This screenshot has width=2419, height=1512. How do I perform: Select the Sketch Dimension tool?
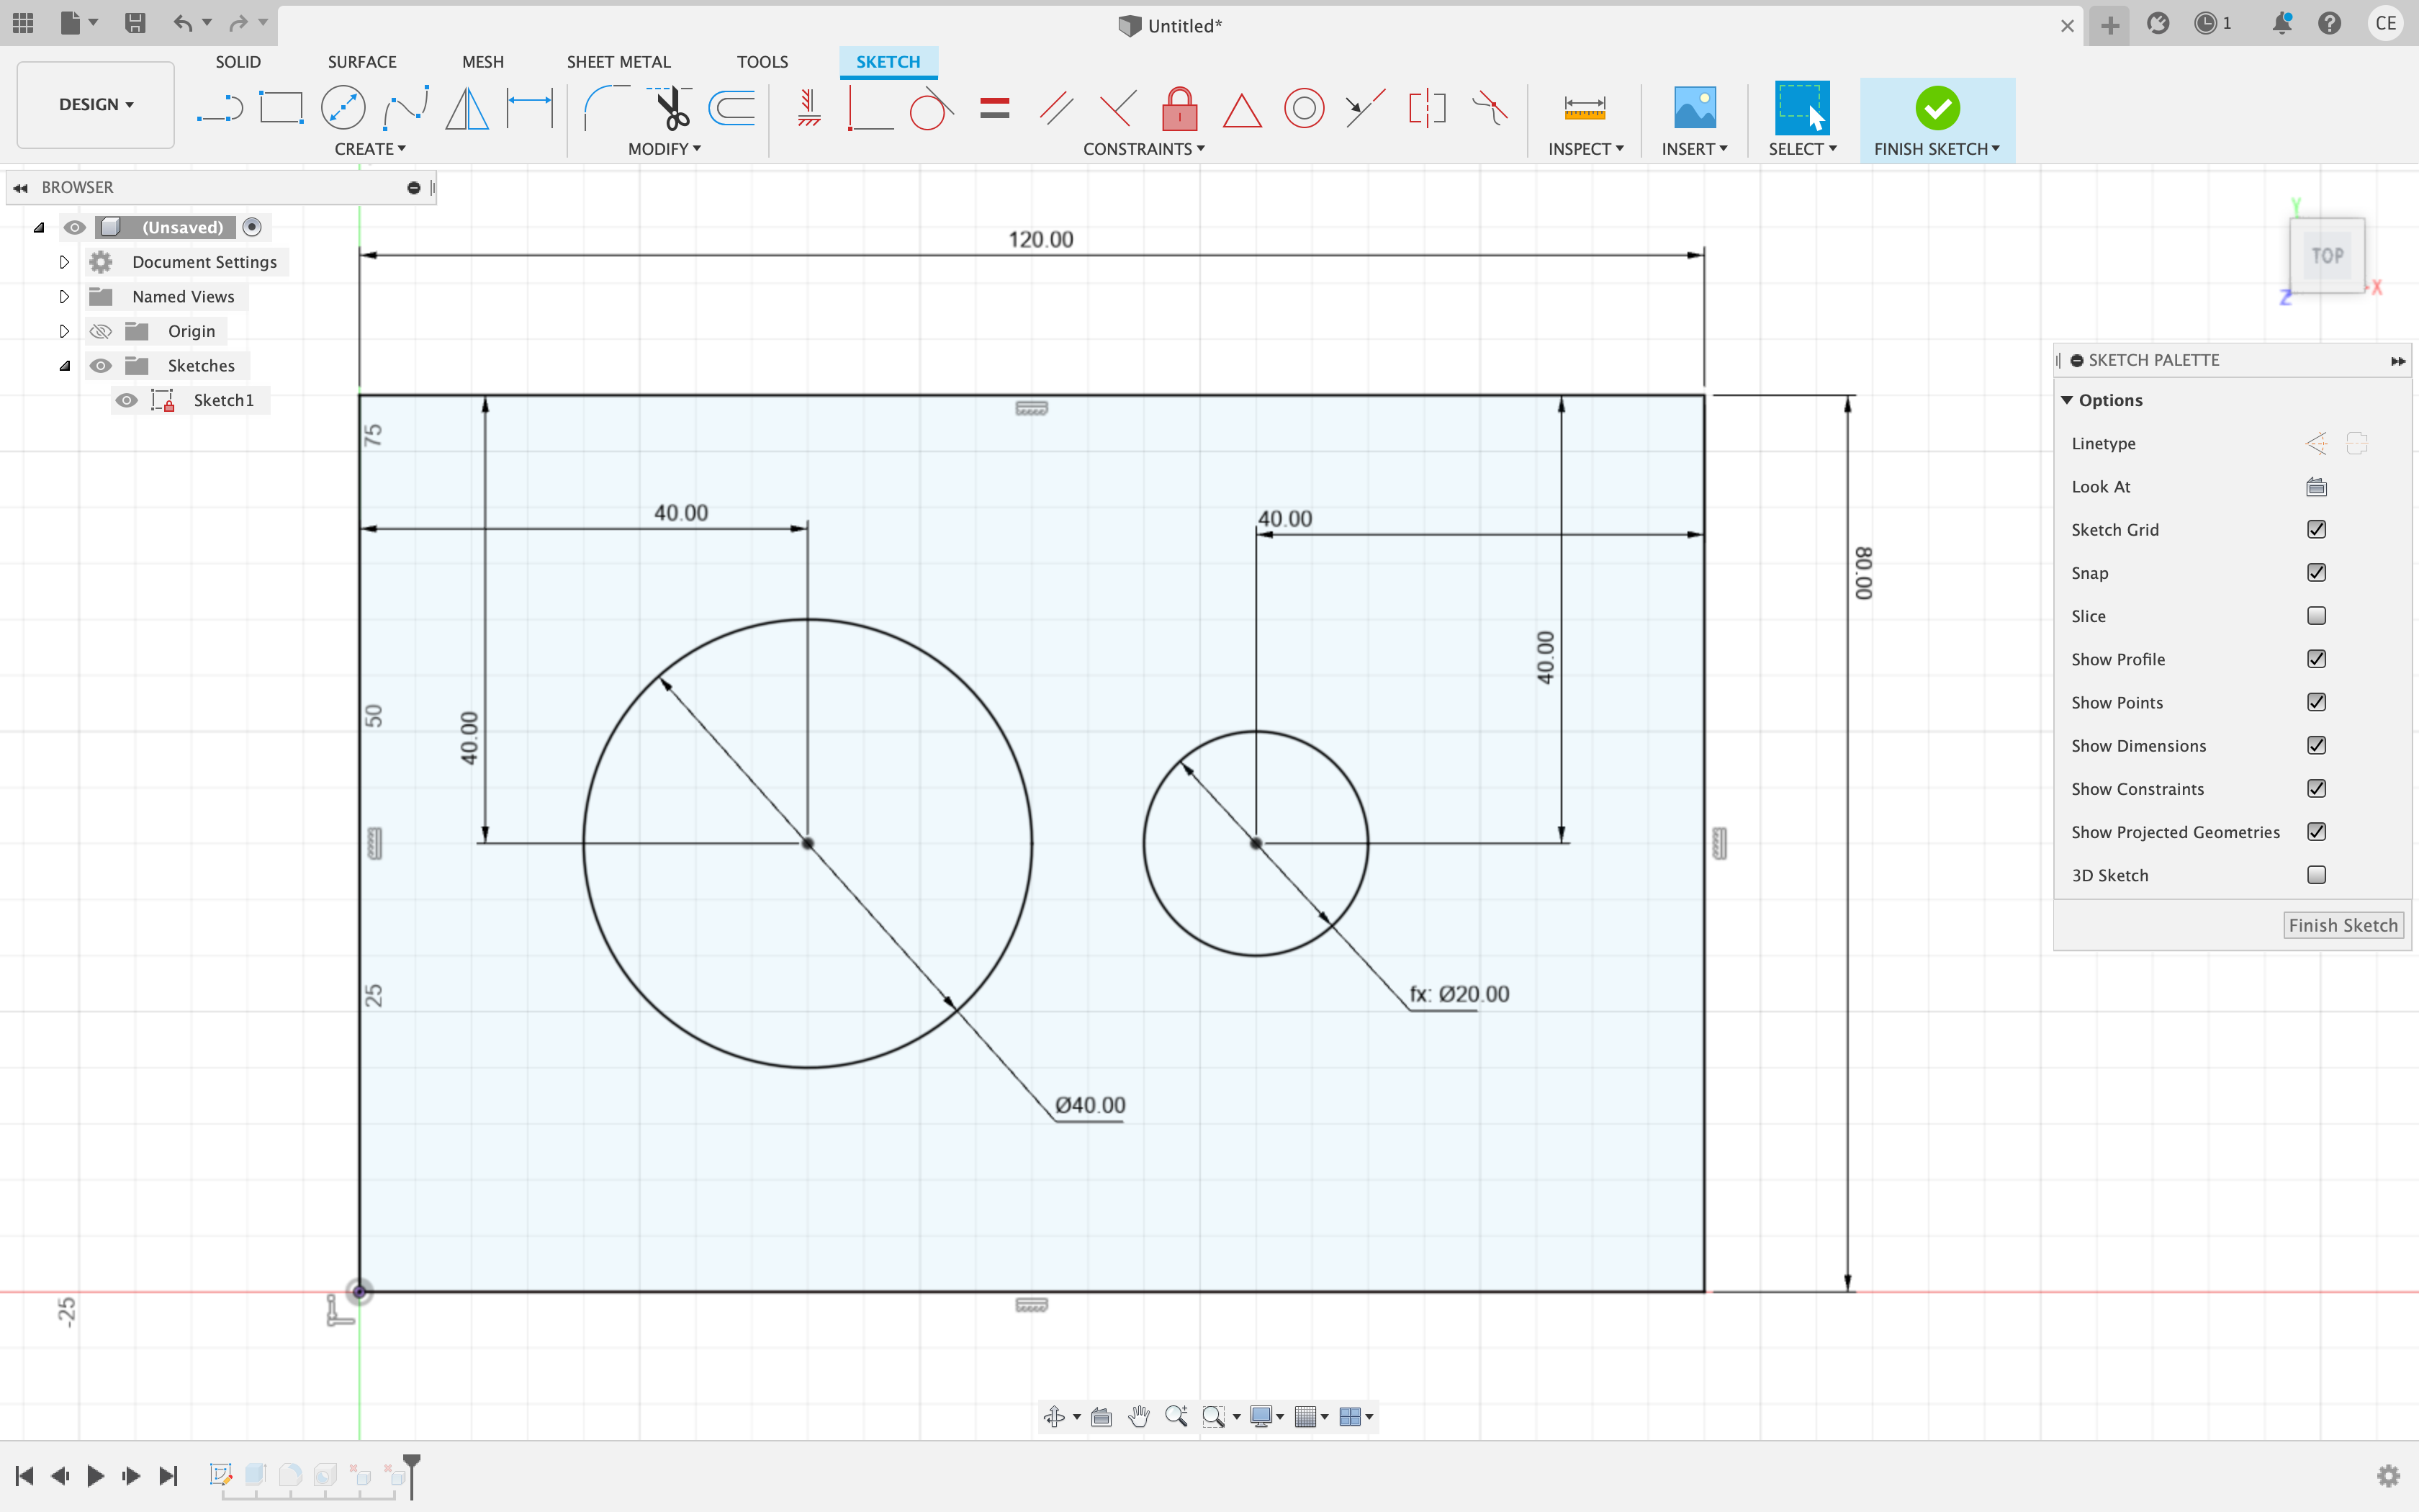click(528, 108)
